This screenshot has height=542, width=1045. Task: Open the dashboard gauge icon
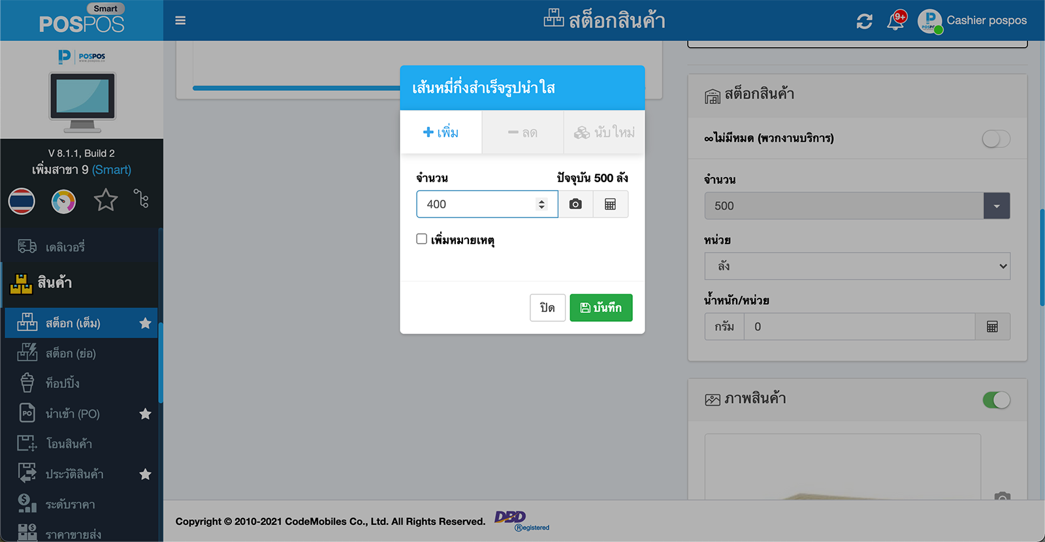tap(63, 201)
